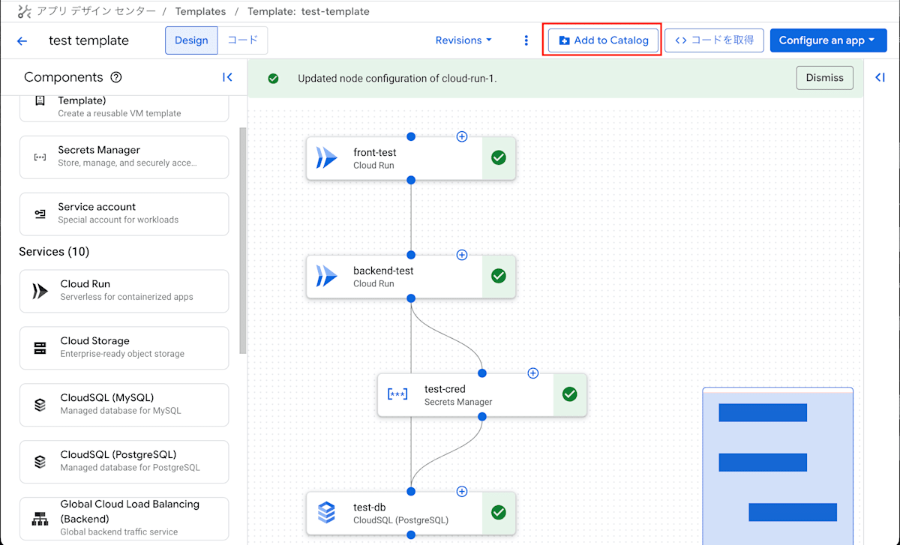The width and height of the screenshot is (900, 545).
Task: Click the コードを取得 button
Action: [714, 40]
